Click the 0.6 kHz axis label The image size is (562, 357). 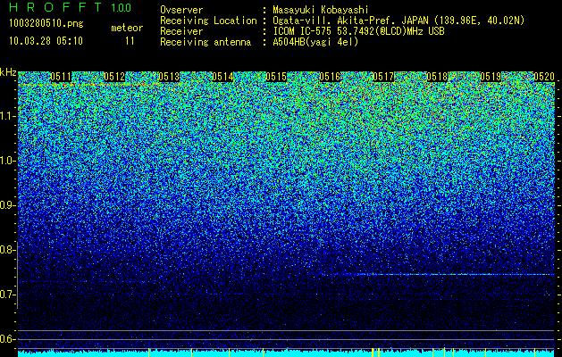(x=6, y=339)
